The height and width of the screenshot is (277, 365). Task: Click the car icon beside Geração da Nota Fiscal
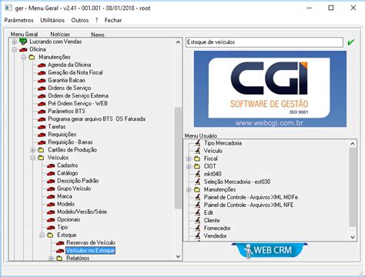pyautogui.click(x=42, y=73)
